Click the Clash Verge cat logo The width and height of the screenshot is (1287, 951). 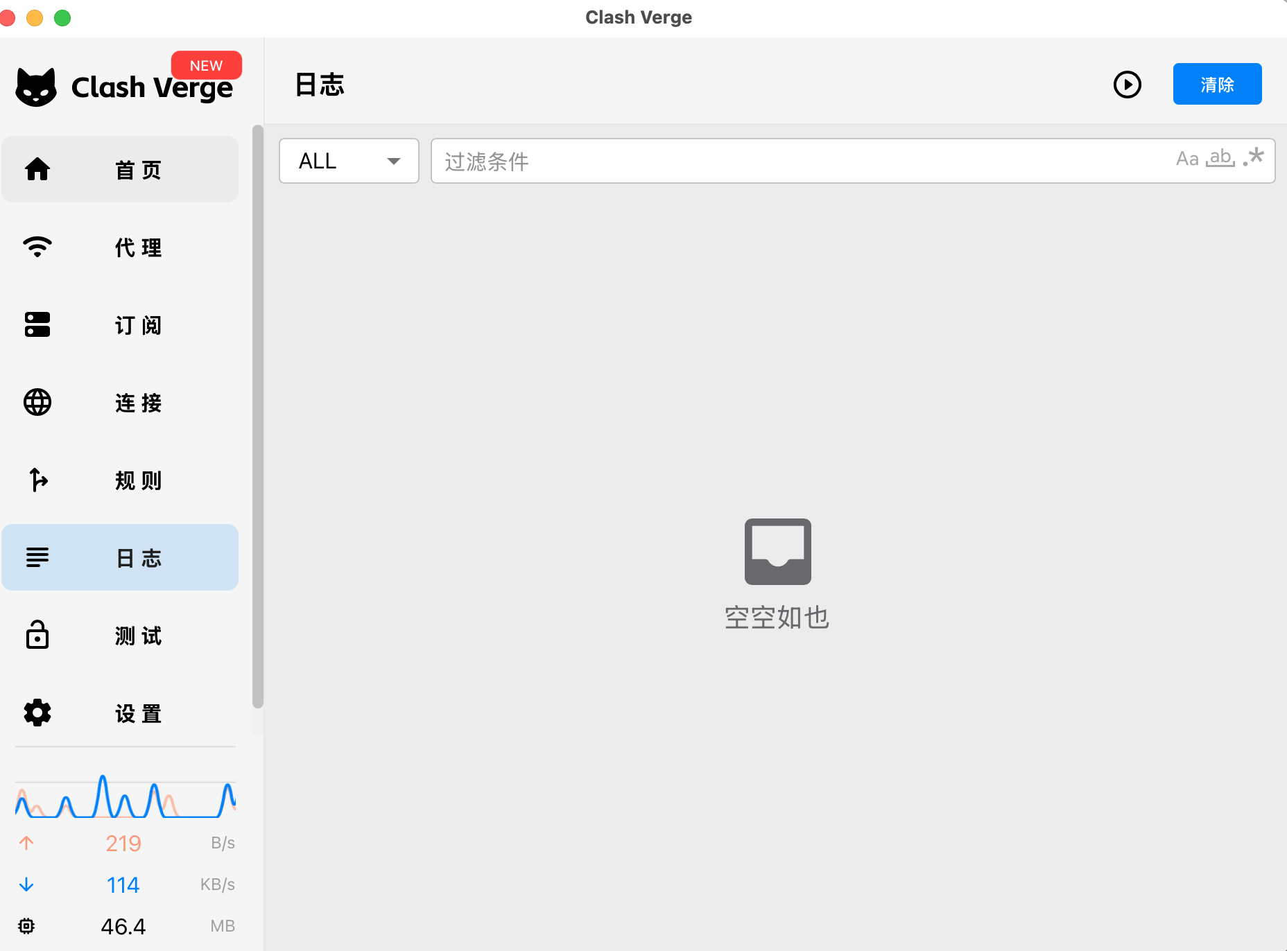(x=36, y=87)
